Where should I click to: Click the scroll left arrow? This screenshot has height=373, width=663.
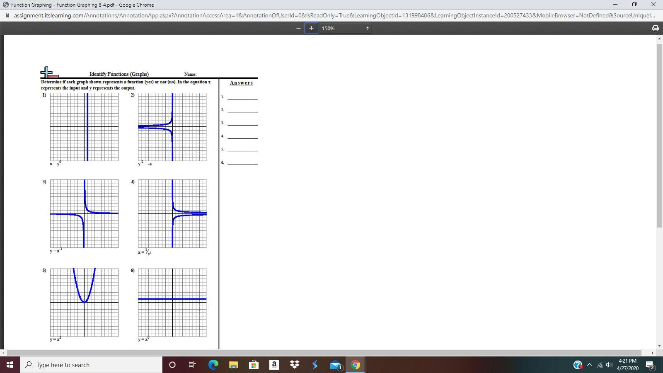tap(4, 353)
